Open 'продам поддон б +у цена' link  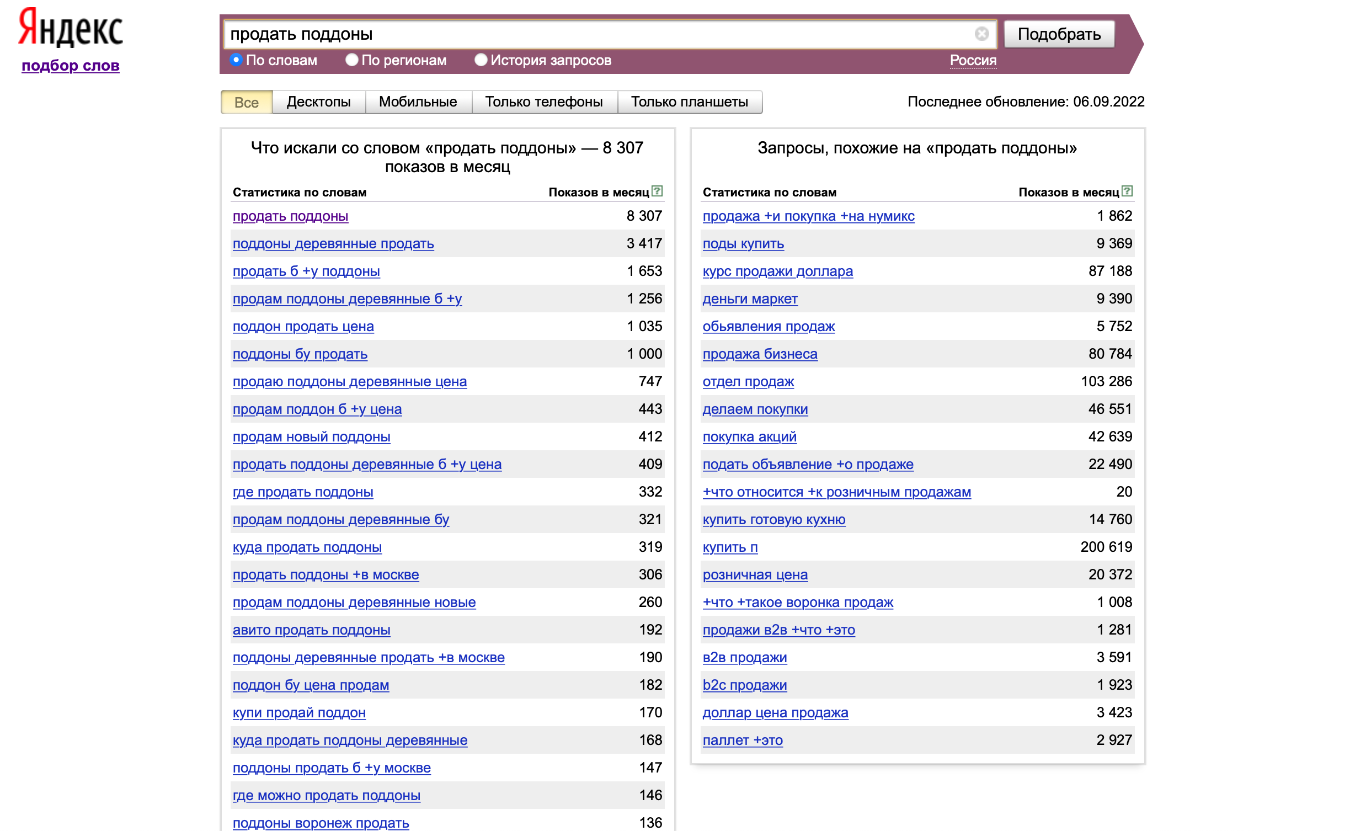pos(317,409)
